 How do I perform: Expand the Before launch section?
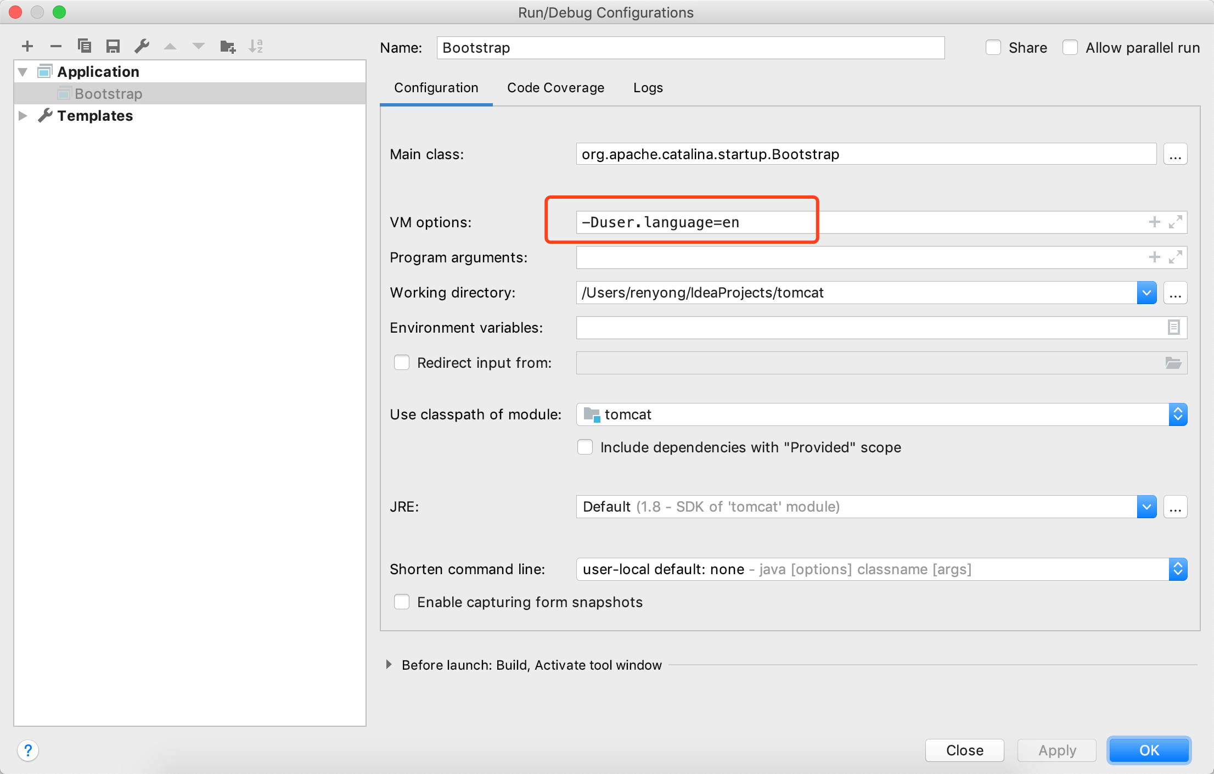coord(389,665)
